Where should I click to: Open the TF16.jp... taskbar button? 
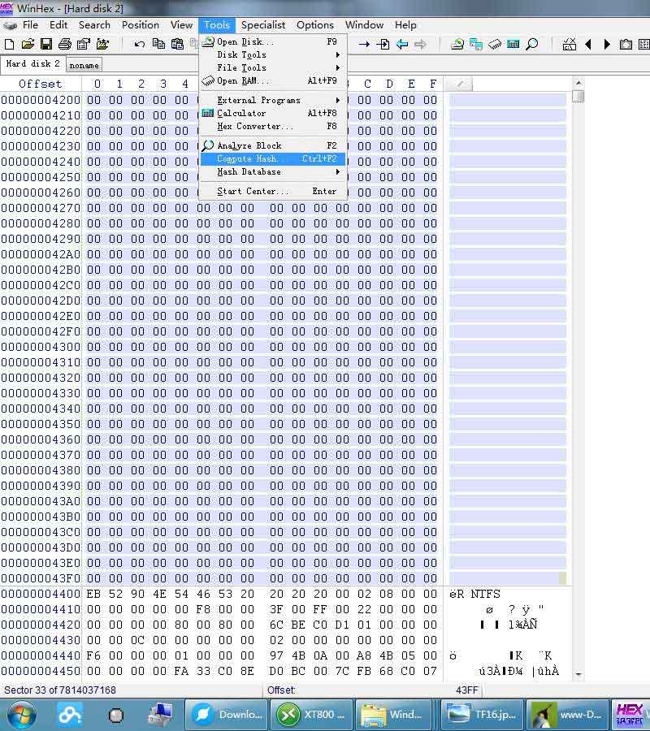(482, 715)
